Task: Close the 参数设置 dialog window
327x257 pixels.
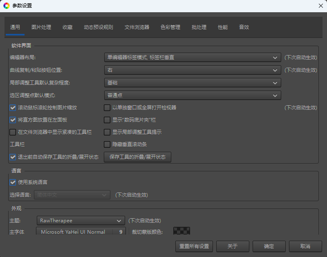Action: click(x=321, y=6)
